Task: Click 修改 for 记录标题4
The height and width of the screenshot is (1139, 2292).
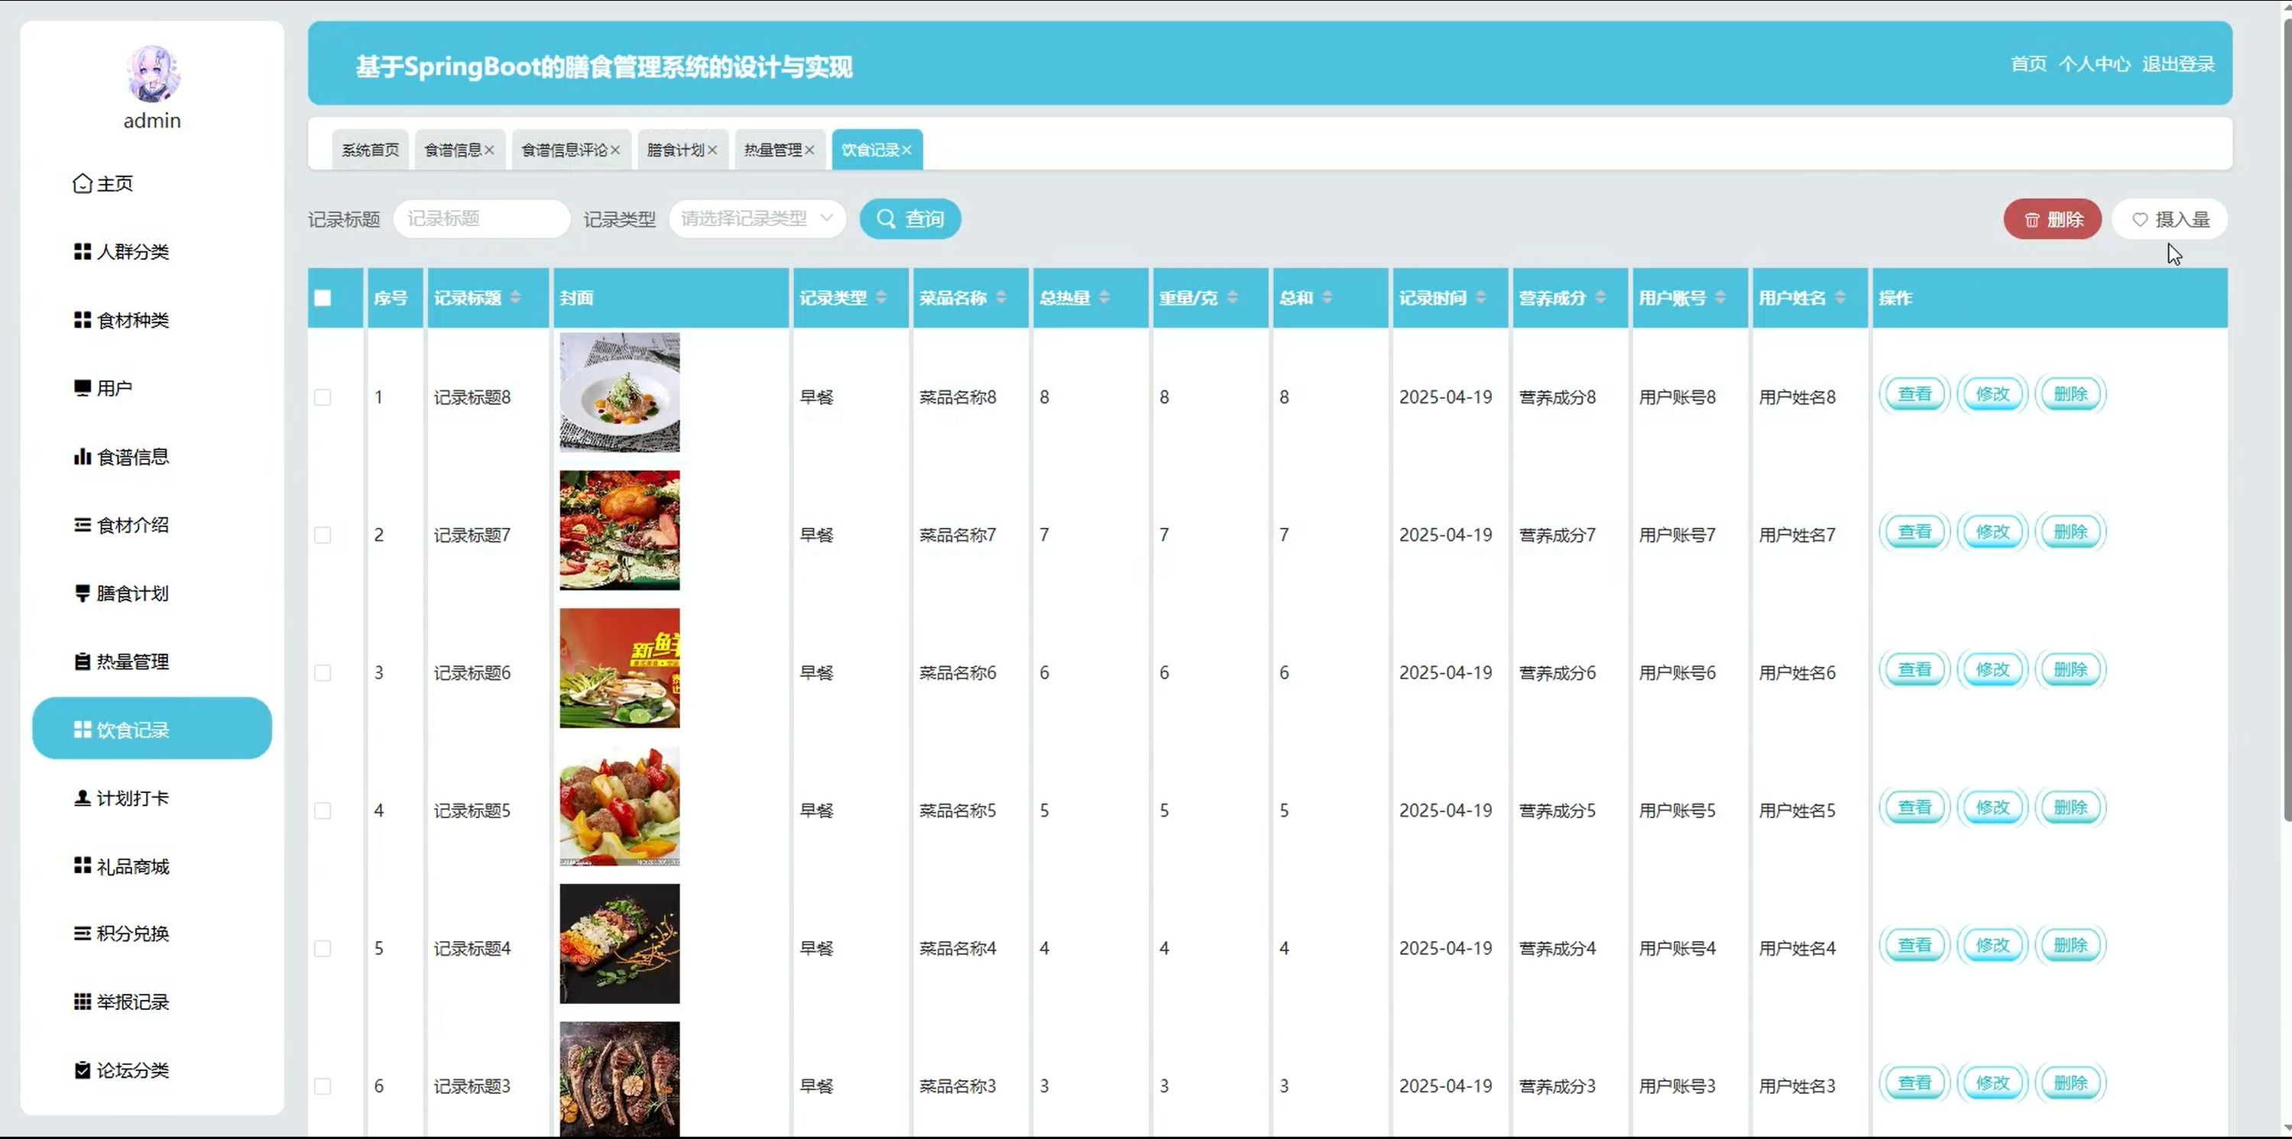Action: pyautogui.click(x=1993, y=945)
